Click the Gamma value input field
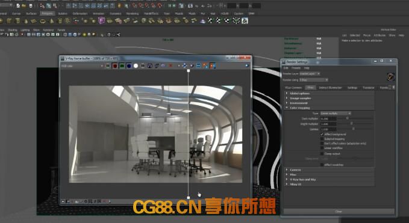The width and height of the screenshot is (409, 223). (328, 129)
